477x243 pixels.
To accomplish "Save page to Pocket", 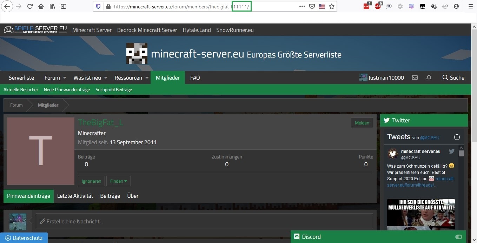I will [312, 6].
